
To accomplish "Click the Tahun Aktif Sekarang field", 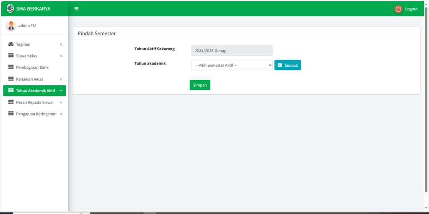I will 232,50.
